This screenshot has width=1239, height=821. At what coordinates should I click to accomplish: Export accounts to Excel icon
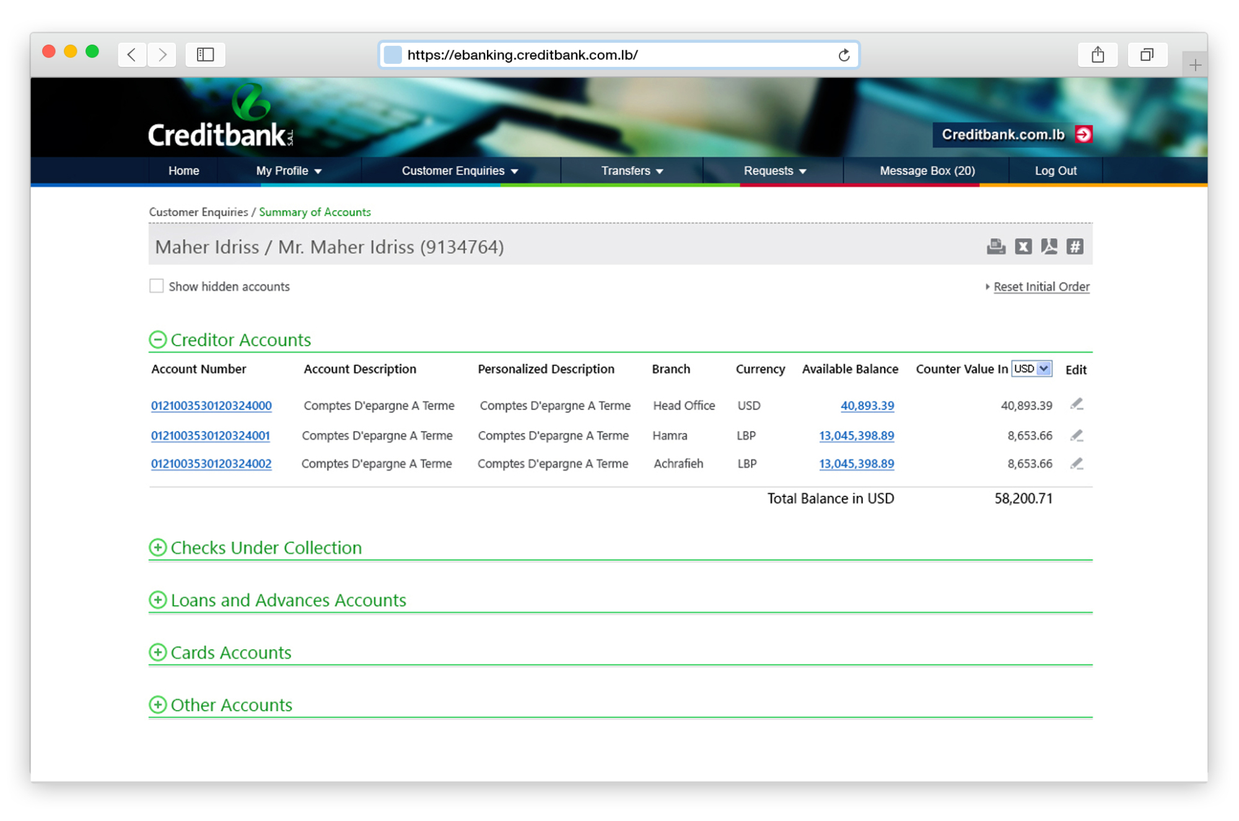(x=1023, y=247)
